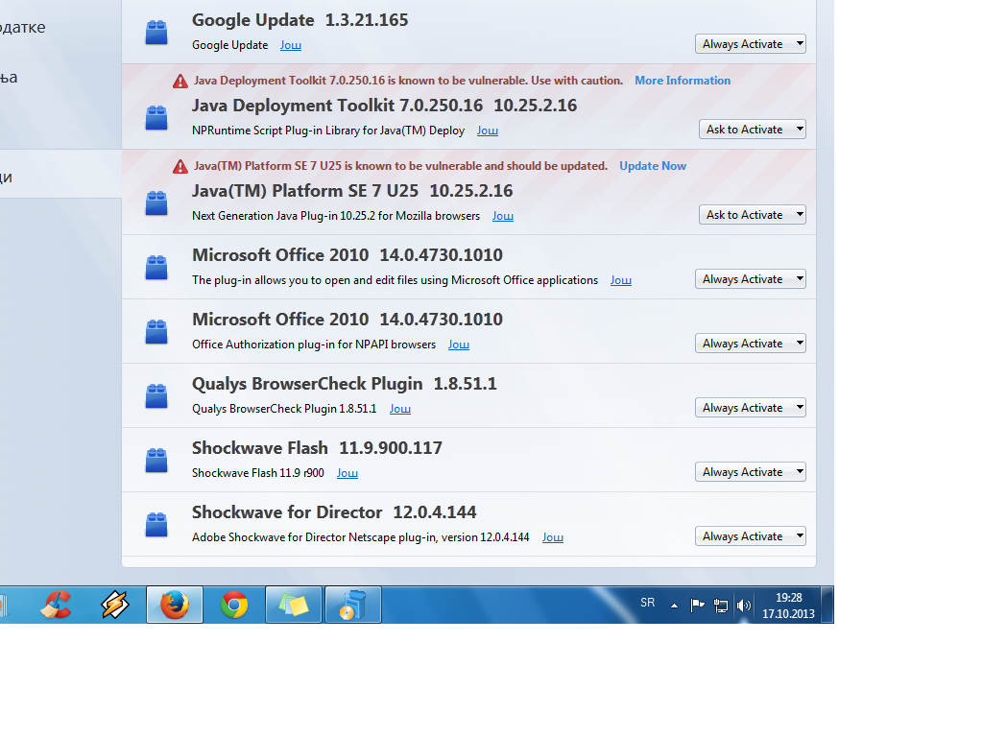Click the SR language indicator in taskbar
The height and width of the screenshot is (737, 983).
pyautogui.click(x=648, y=603)
